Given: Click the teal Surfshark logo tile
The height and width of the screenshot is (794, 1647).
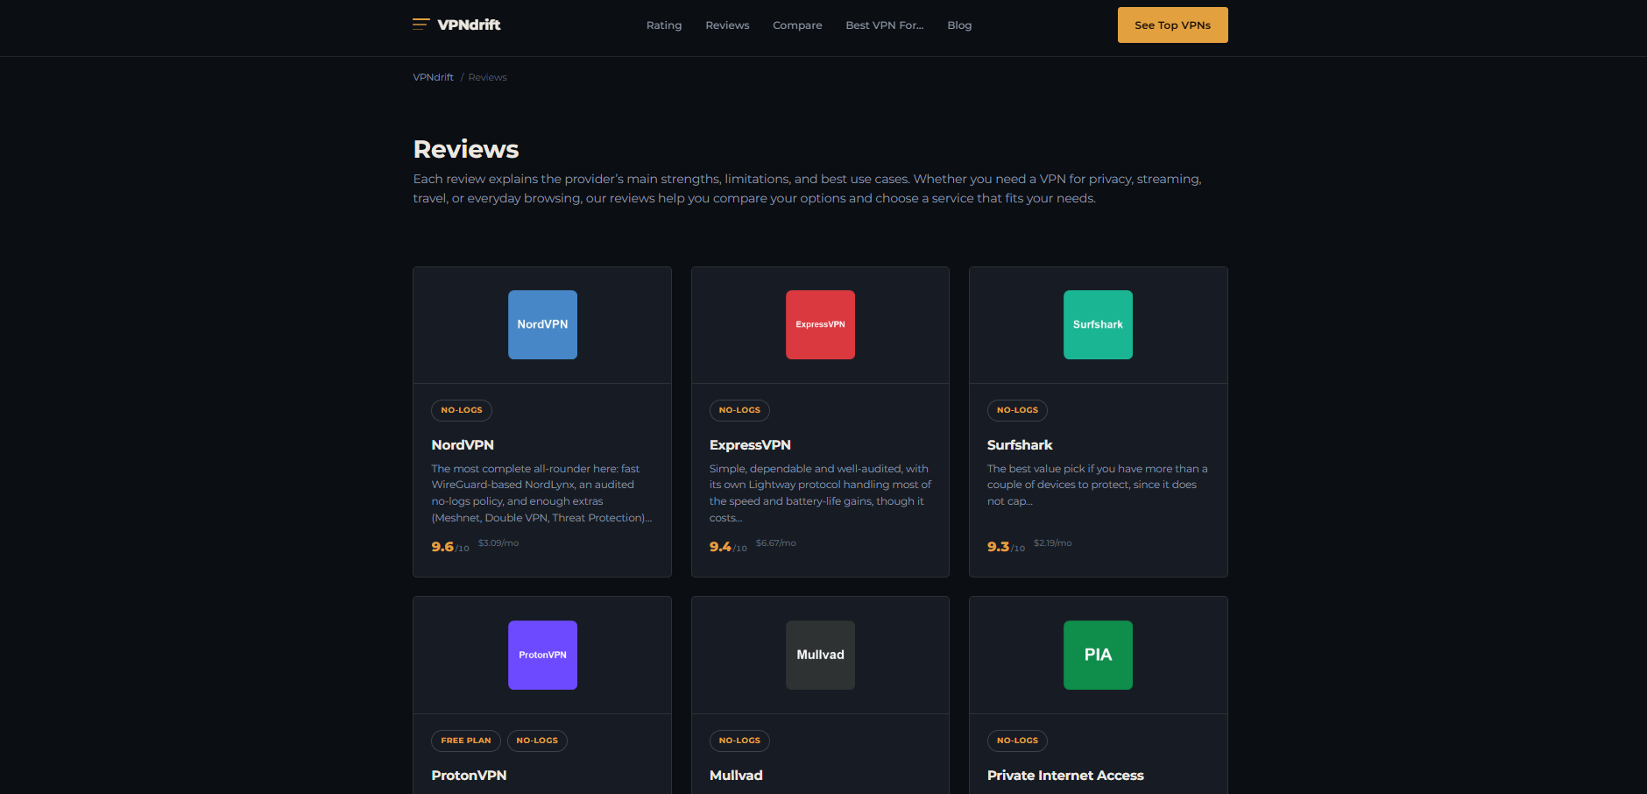Looking at the screenshot, I should click(x=1098, y=324).
